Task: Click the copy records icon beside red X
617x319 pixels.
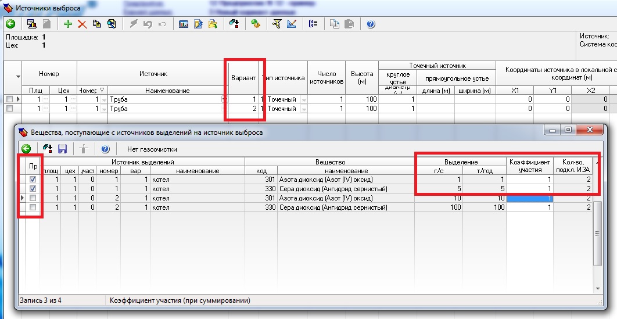Action: 96,24
